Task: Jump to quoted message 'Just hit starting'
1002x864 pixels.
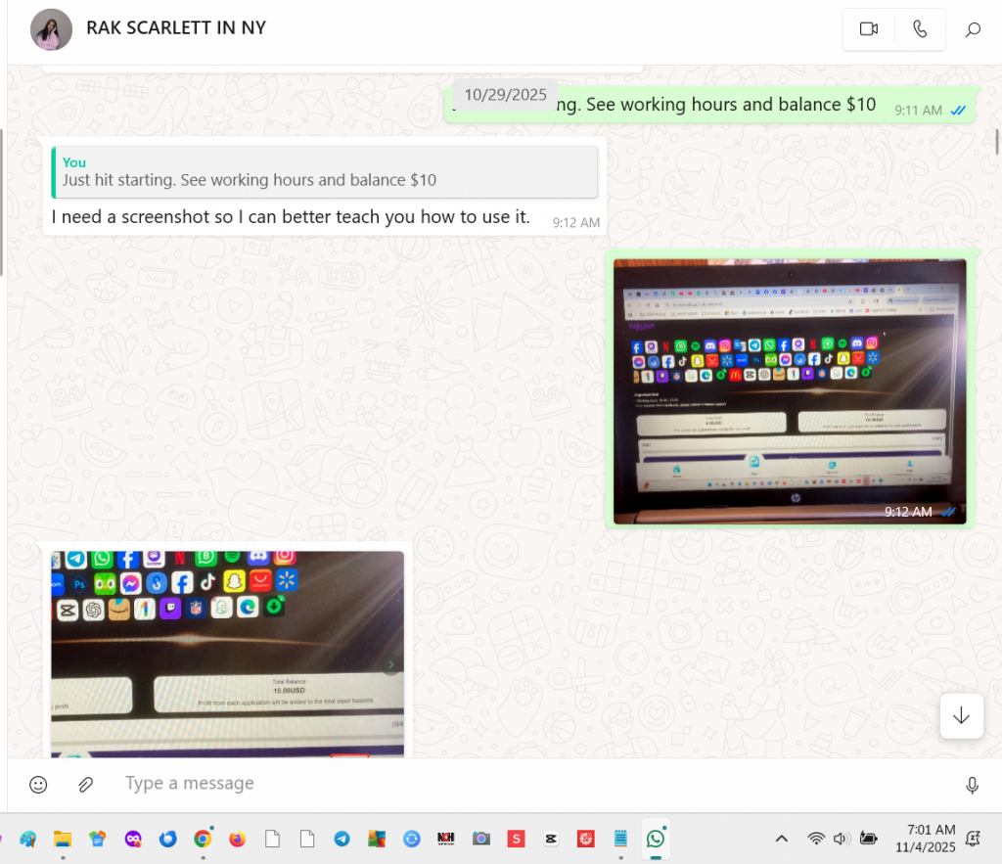Action: click(x=324, y=172)
